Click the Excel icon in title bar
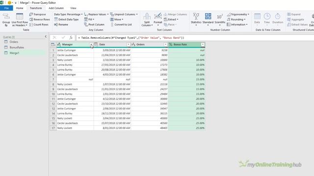The width and height of the screenshot is (314, 176). coord(2,2)
